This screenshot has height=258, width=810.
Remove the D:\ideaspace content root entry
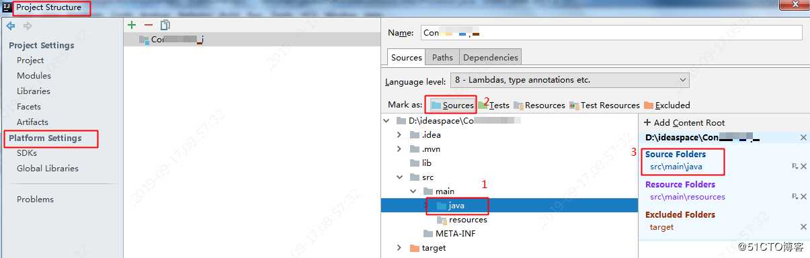point(803,137)
